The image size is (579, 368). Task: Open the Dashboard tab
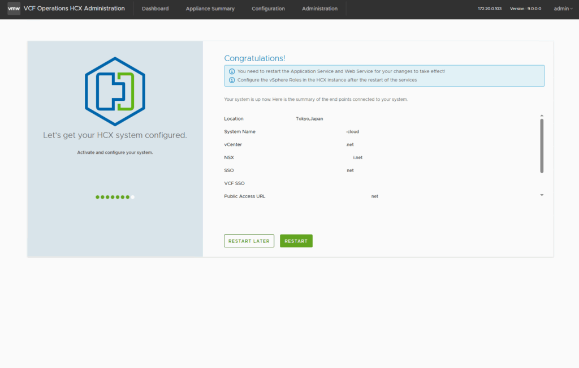(x=155, y=8)
